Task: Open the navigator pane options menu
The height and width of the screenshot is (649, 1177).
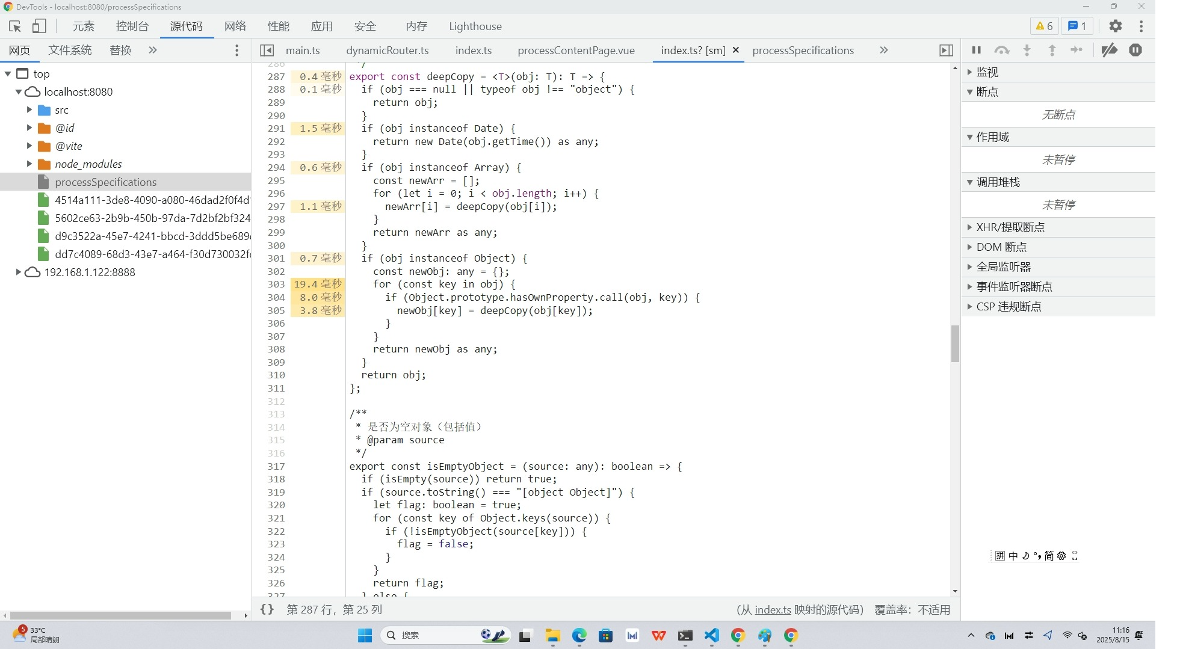Action: 236,51
